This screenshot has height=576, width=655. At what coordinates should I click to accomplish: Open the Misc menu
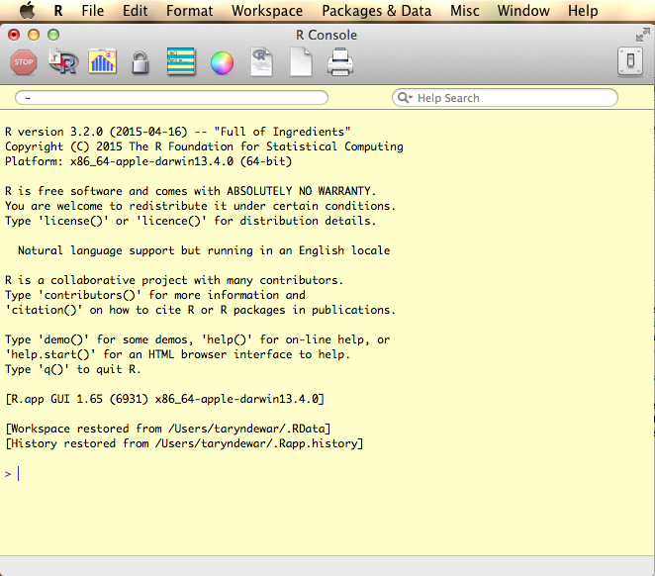point(464,11)
